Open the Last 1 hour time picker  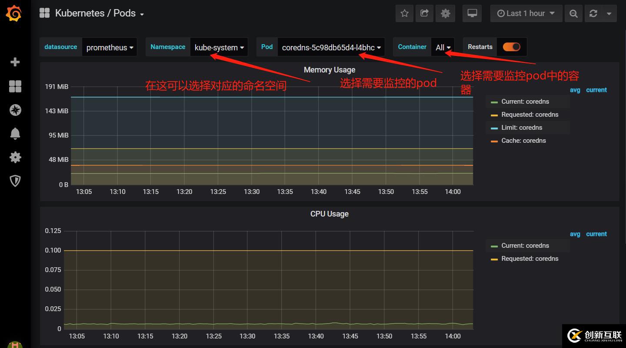click(x=526, y=13)
